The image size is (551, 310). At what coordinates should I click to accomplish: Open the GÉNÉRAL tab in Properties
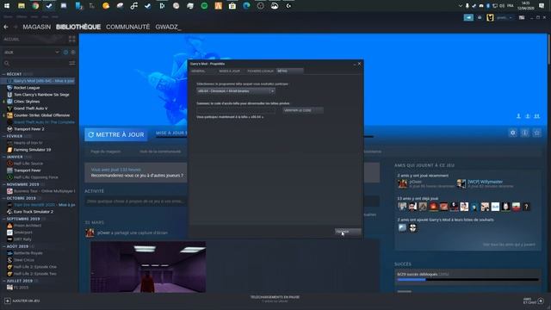pos(198,71)
